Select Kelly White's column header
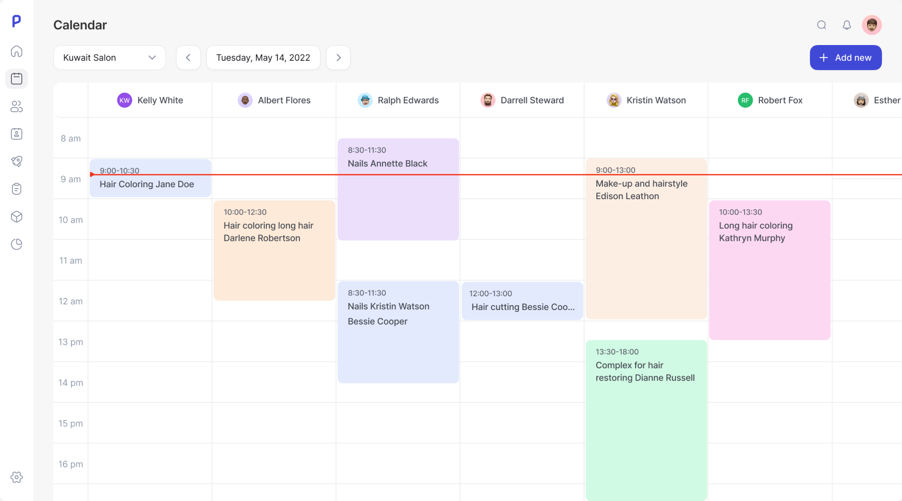Viewport: 902px width, 501px height. [150, 100]
